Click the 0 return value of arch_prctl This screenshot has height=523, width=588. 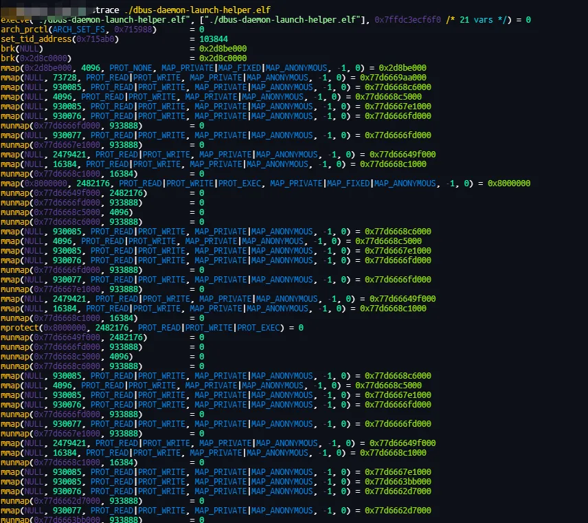pyautogui.click(x=202, y=30)
